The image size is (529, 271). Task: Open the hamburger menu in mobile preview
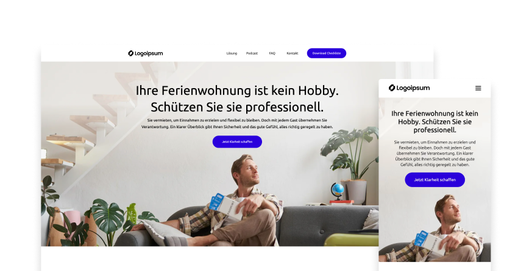pyautogui.click(x=478, y=88)
